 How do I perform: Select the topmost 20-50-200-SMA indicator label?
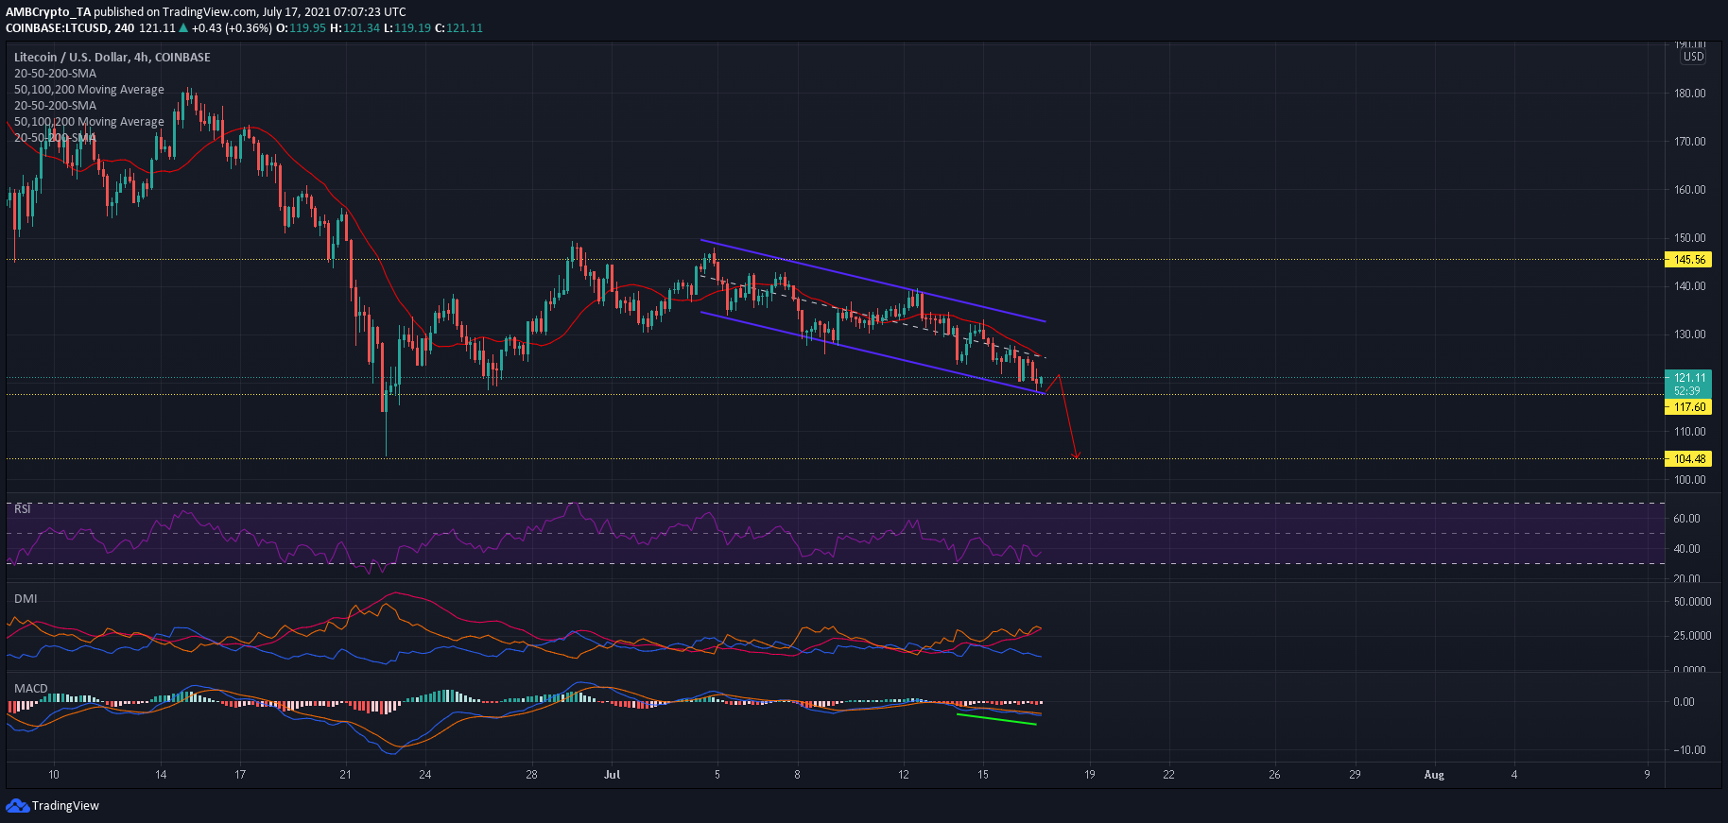tap(55, 73)
